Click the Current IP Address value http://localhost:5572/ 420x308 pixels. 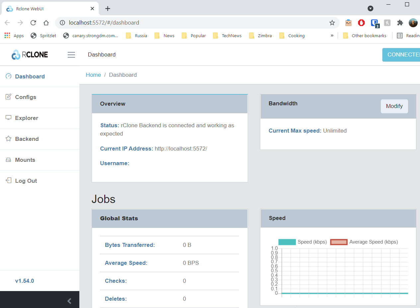tap(181, 149)
